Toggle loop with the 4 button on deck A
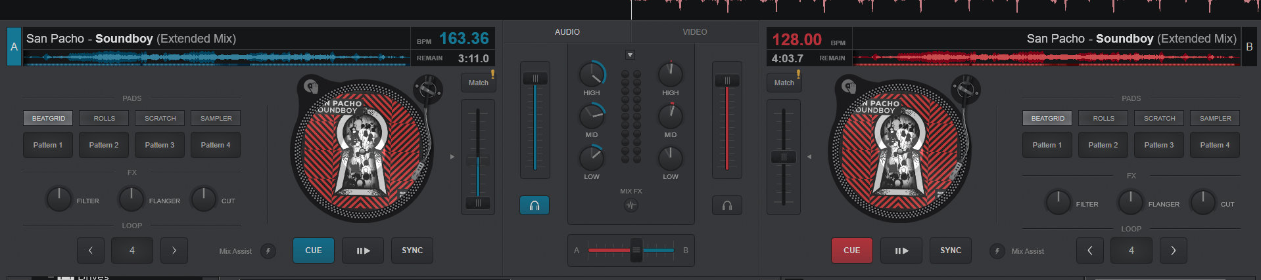 tap(132, 250)
